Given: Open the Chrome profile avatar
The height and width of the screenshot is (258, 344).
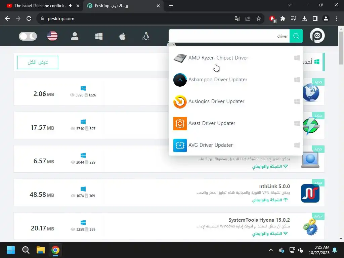Looking at the screenshot, I should click(326, 19).
